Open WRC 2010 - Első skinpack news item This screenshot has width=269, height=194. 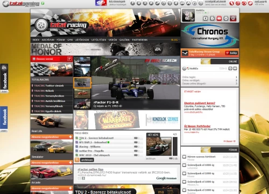(94, 155)
